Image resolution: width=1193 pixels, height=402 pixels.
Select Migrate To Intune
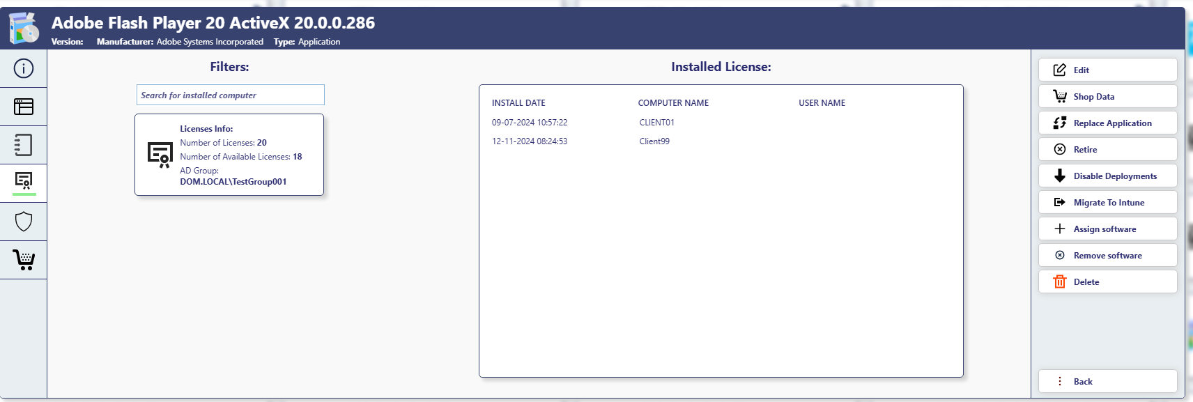[x=1107, y=202]
